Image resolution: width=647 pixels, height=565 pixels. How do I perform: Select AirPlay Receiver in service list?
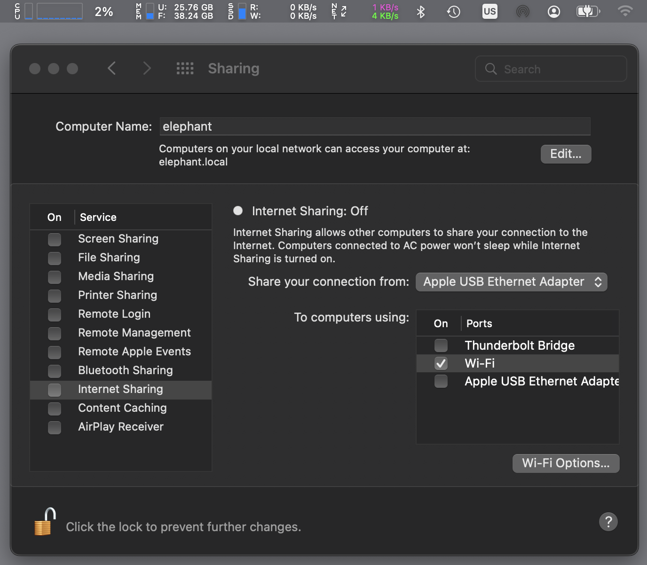[x=121, y=427]
